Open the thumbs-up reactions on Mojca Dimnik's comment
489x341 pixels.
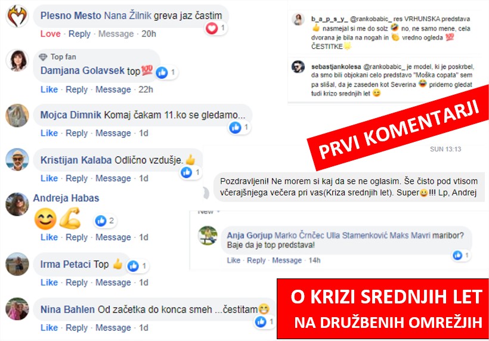click(235, 127)
